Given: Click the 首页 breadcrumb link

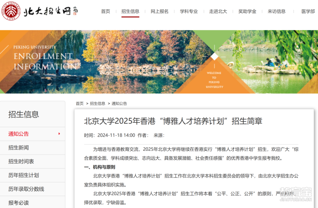Looking at the screenshot, I should [80, 104].
